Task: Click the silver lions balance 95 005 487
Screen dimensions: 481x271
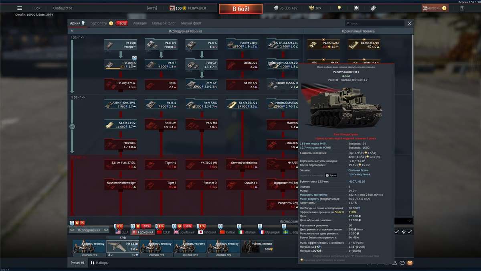Action: click(x=286, y=8)
